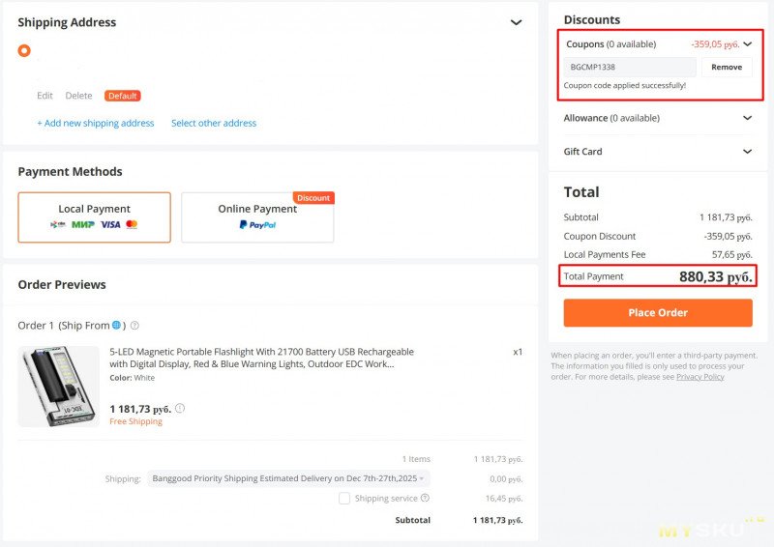Click the VISA logo under Local Payment
774x547 pixels.
coord(110,224)
